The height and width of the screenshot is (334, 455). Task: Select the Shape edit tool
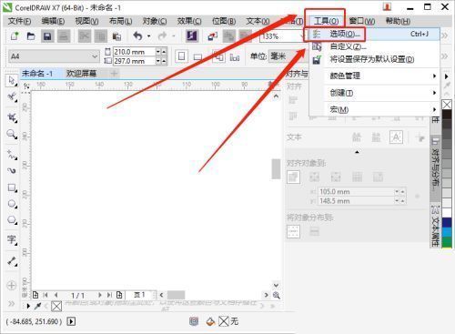tap(12, 97)
